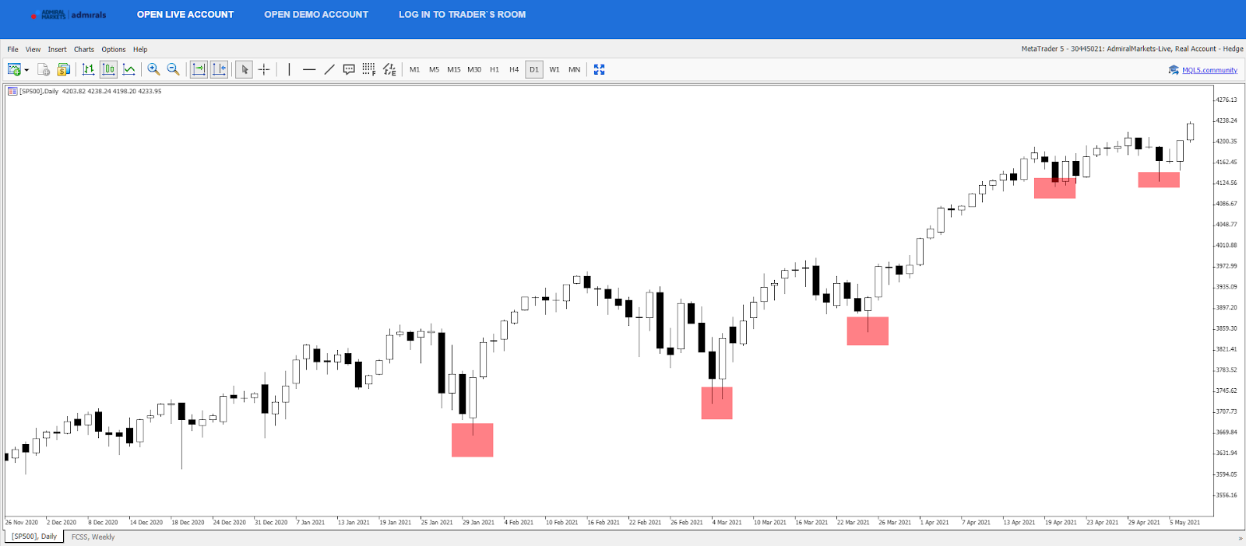Switch chart to line chart type
Viewport: 1246px width, 546px height.
(128, 69)
